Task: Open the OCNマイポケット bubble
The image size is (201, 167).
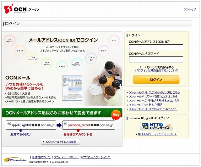Action: 77,64
